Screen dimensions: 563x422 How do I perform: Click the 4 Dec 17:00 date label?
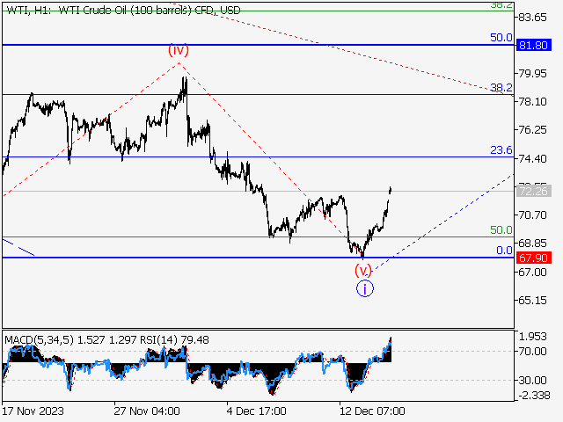click(256, 411)
